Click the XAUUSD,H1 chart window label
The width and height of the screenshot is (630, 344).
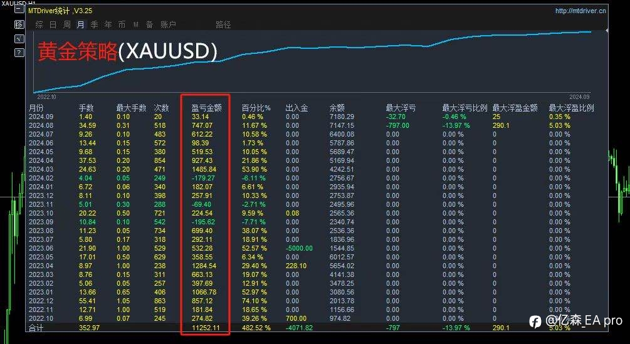tap(18, 3)
